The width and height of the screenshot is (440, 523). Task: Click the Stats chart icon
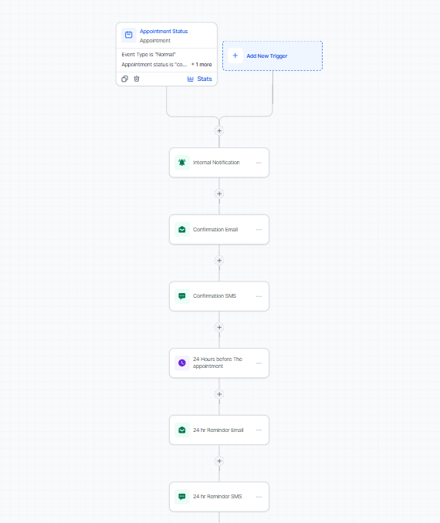coord(191,79)
